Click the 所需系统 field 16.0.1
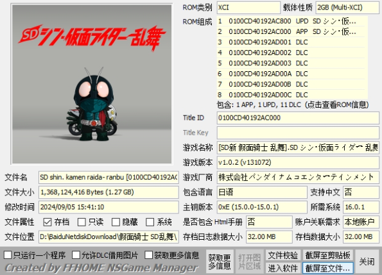Viewport: 382px width, 275px height. pyautogui.click(x=361, y=207)
